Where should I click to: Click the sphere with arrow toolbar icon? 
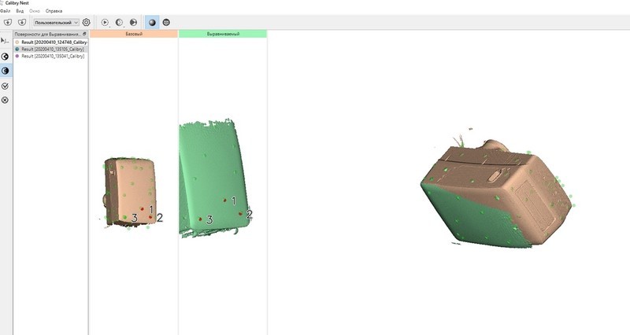point(133,23)
